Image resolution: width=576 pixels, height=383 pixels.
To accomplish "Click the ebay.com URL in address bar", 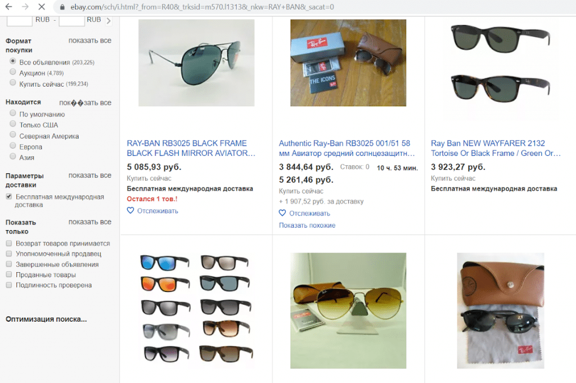I will [202, 7].
